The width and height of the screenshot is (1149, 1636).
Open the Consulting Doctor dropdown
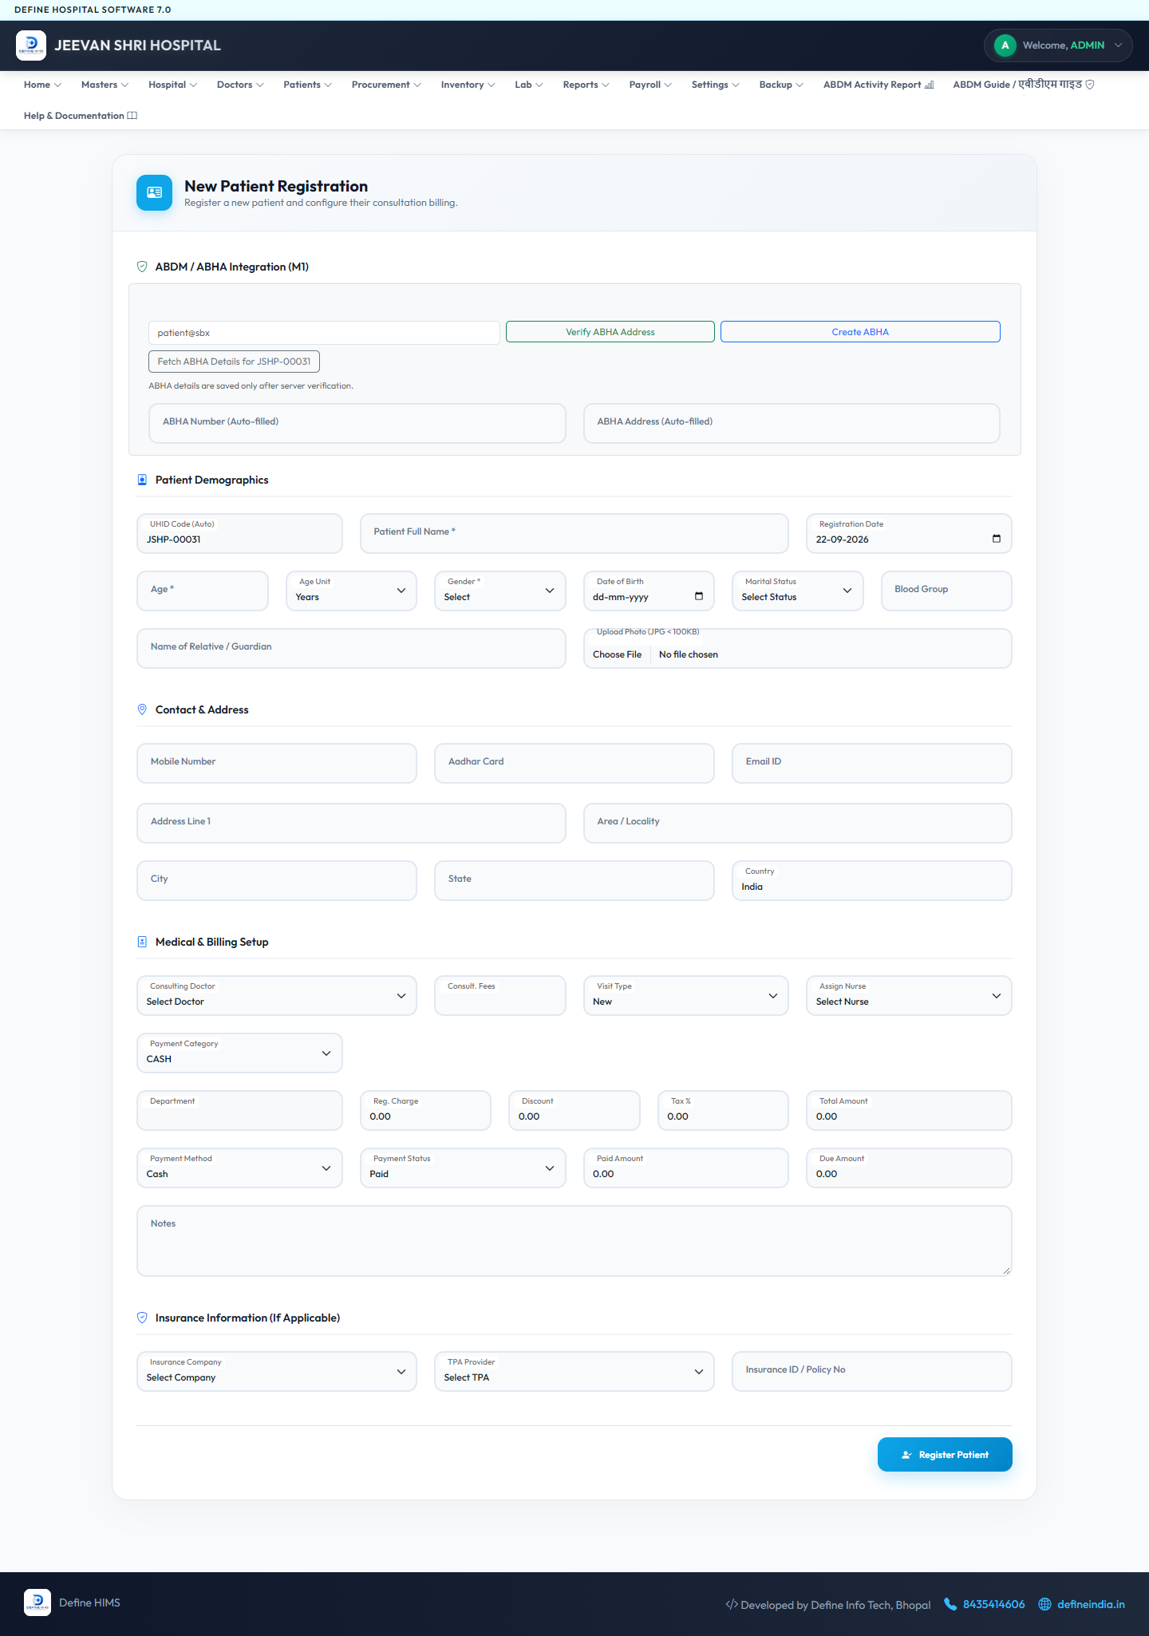[277, 995]
